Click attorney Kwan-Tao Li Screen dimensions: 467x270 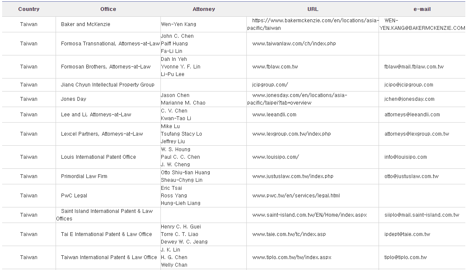pos(176,118)
